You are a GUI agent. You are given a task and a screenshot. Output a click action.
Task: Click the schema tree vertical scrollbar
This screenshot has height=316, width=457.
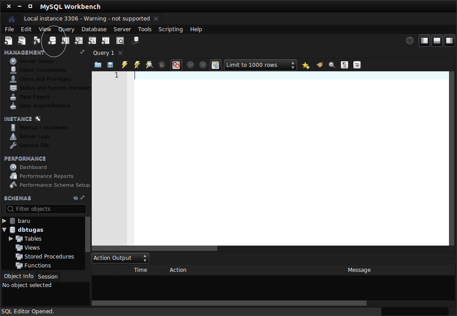click(x=87, y=234)
